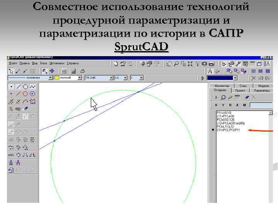Screen dimensions: 278x209
Task: Click the new document icon
Action: [x=116, y=63]
